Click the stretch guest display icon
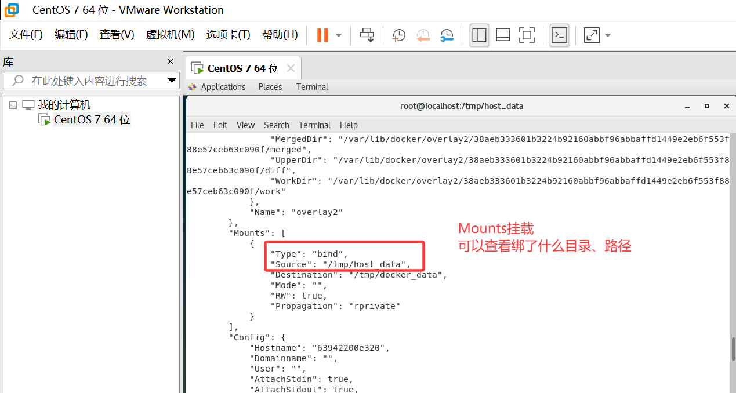The height and width of the screenshot is (393, 736). (592, 35)
